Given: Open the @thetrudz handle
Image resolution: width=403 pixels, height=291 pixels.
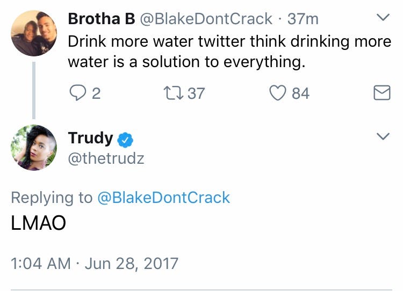Looking at the screenshot, I should [x=106, y=158].
